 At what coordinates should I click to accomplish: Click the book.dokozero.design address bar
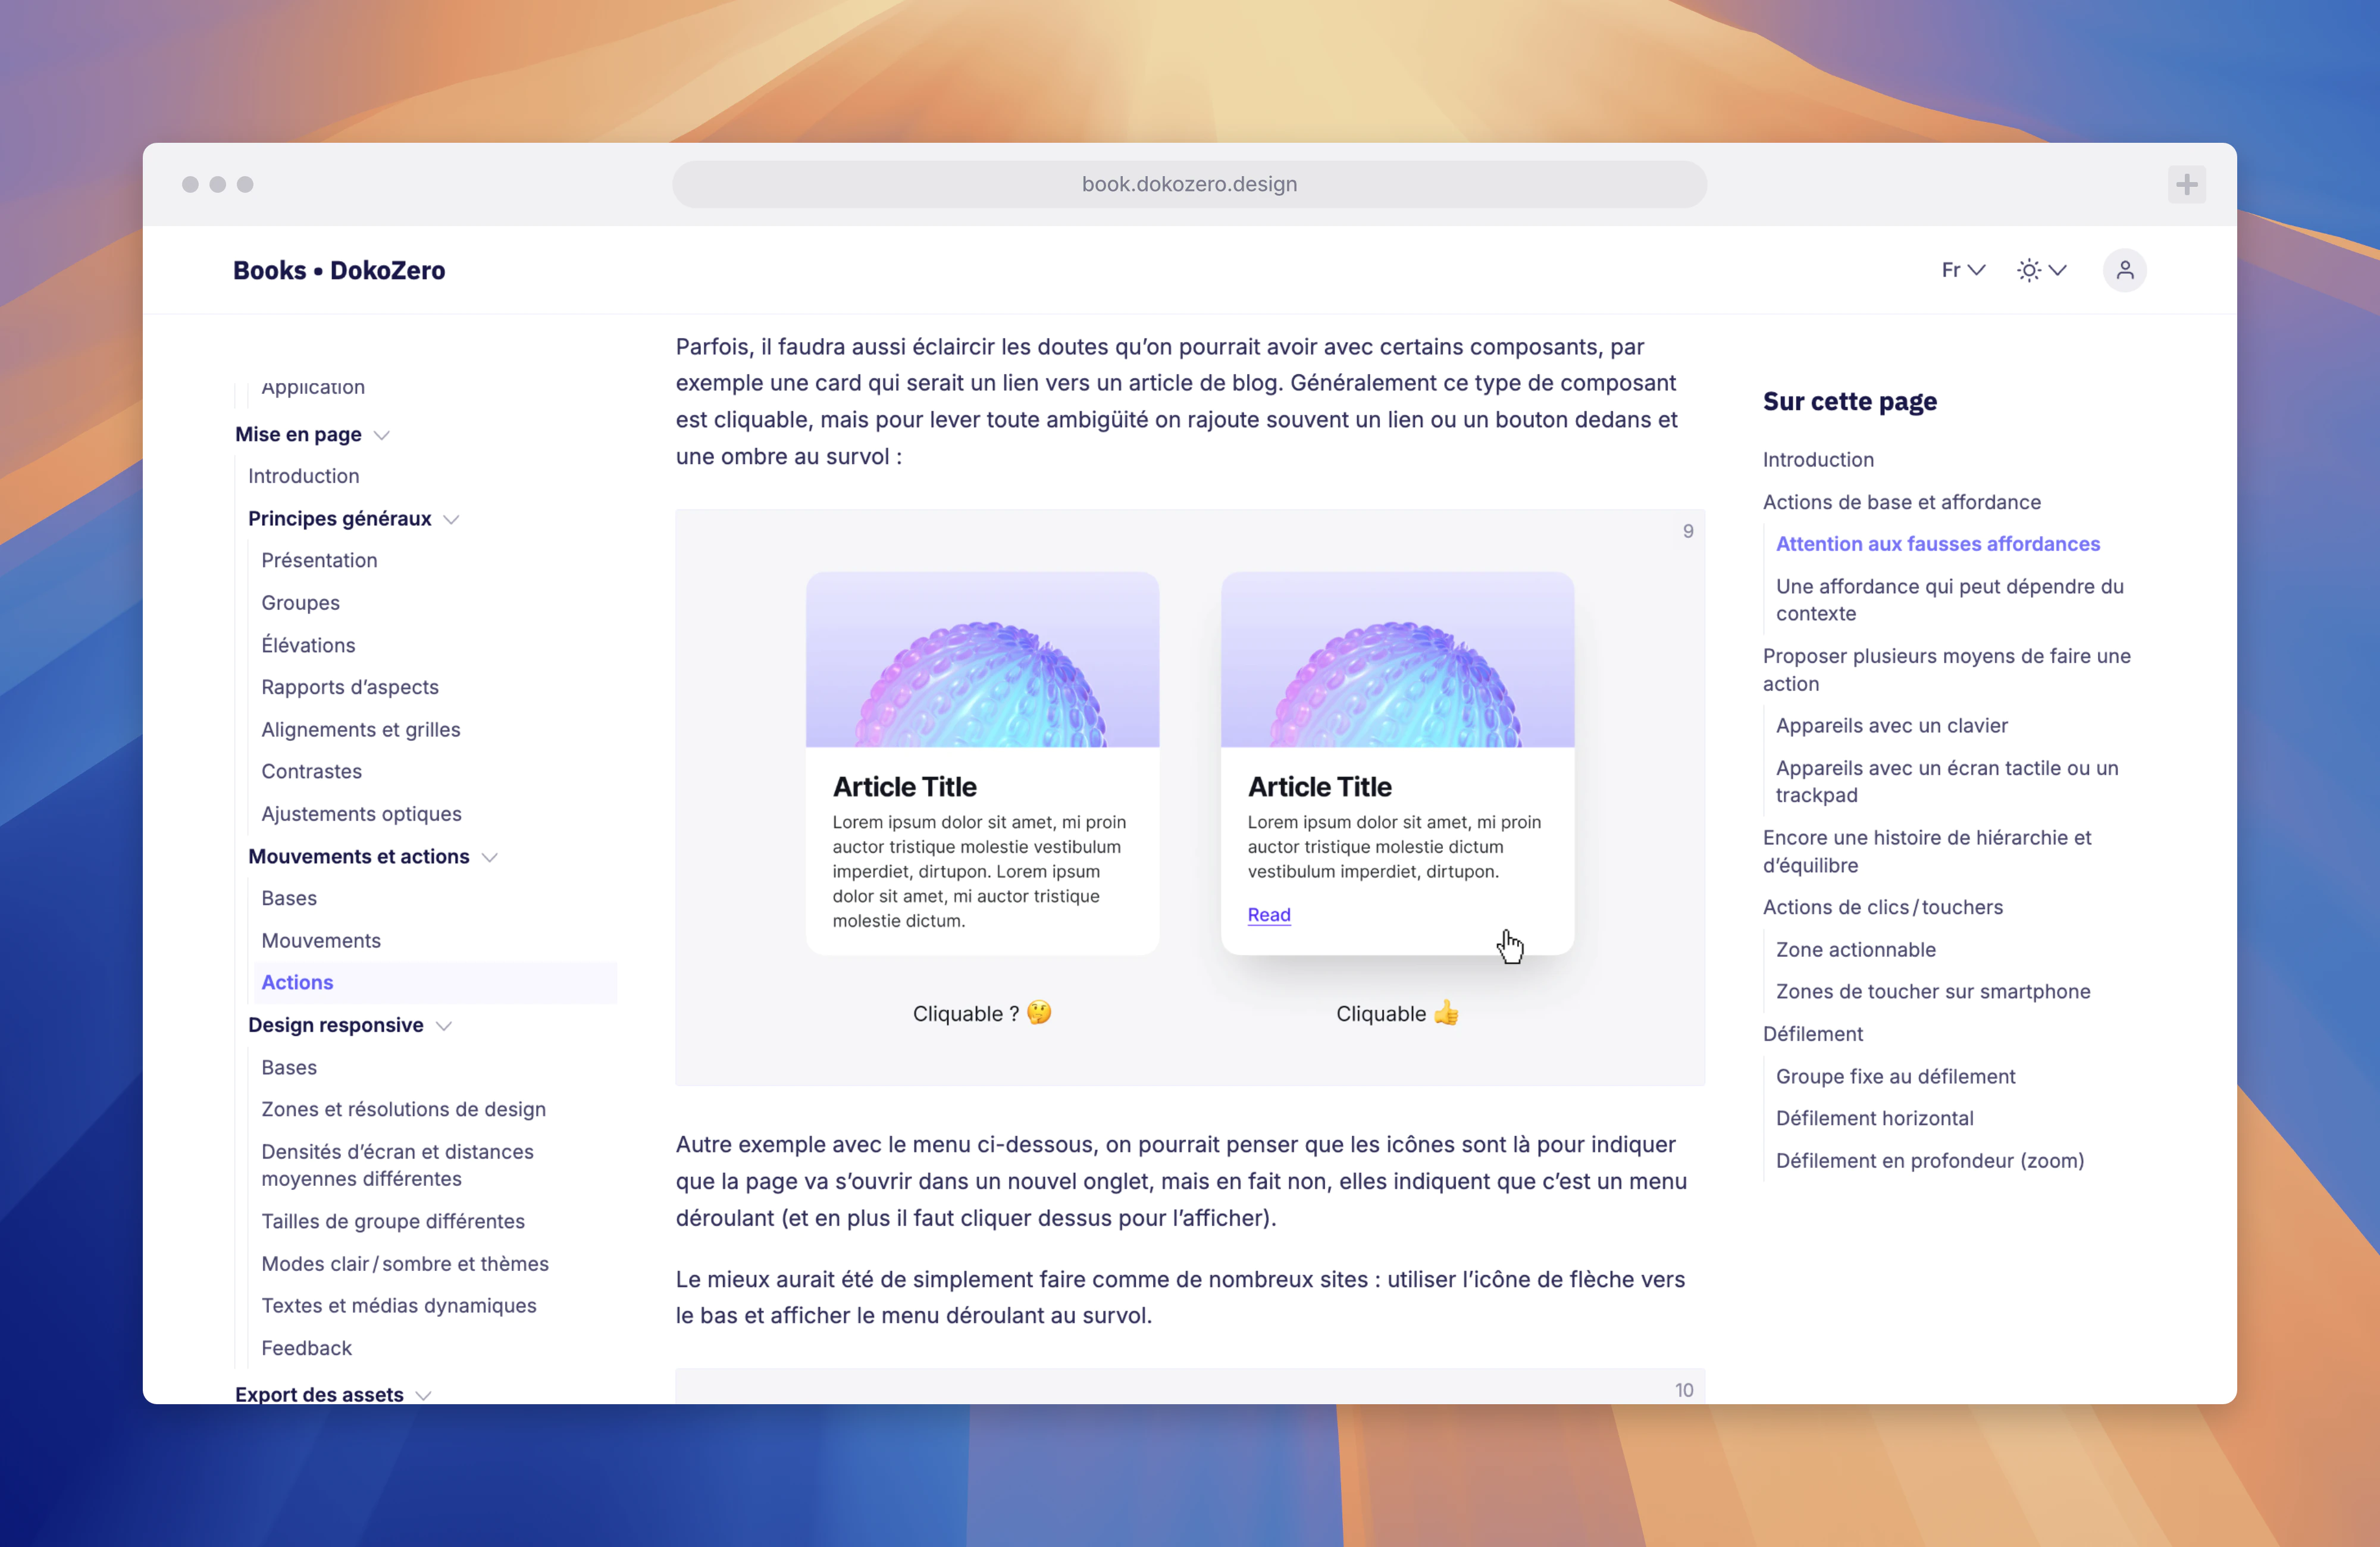[x=1189, y=184]
